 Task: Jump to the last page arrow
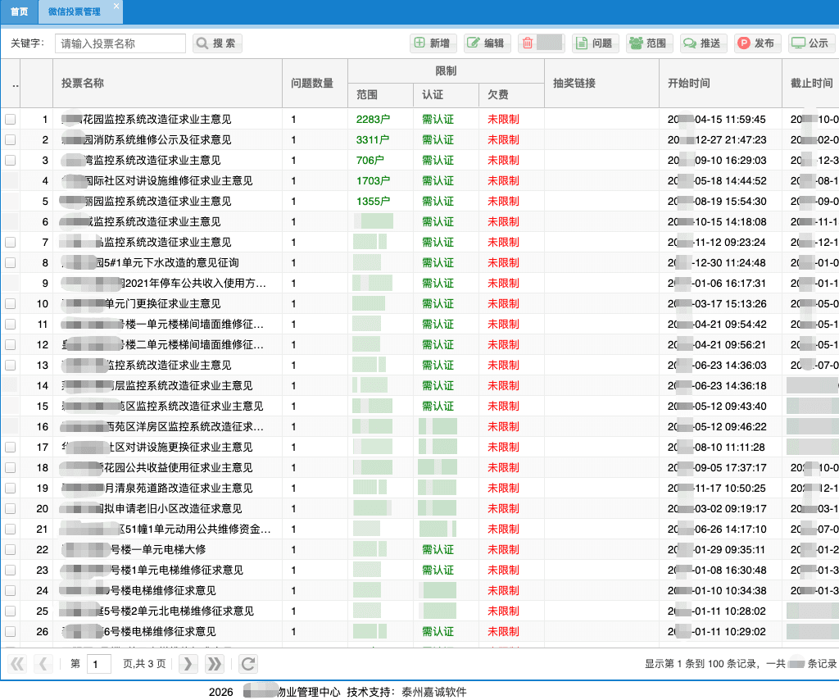(215, 664)
